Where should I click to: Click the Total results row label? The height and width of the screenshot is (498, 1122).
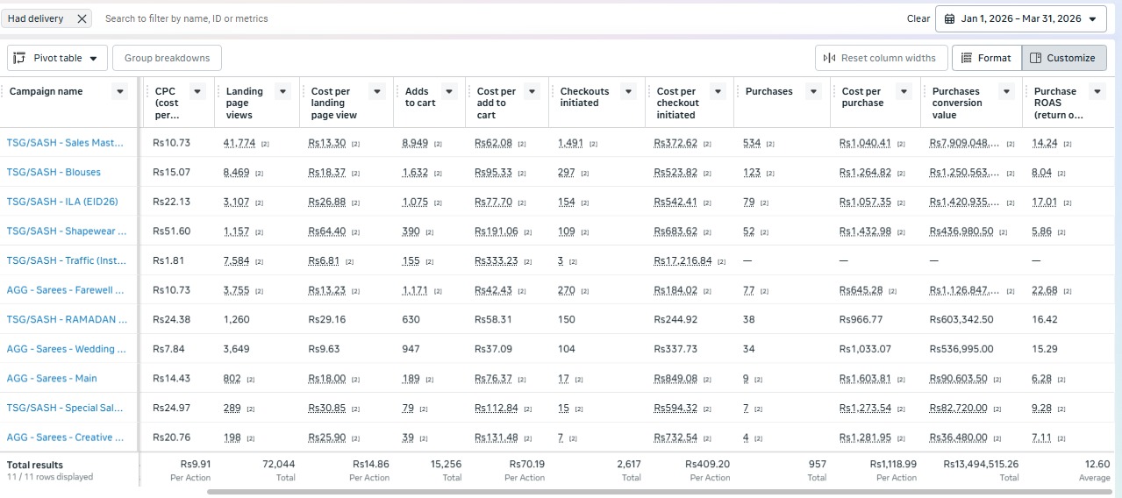point(35,465)
